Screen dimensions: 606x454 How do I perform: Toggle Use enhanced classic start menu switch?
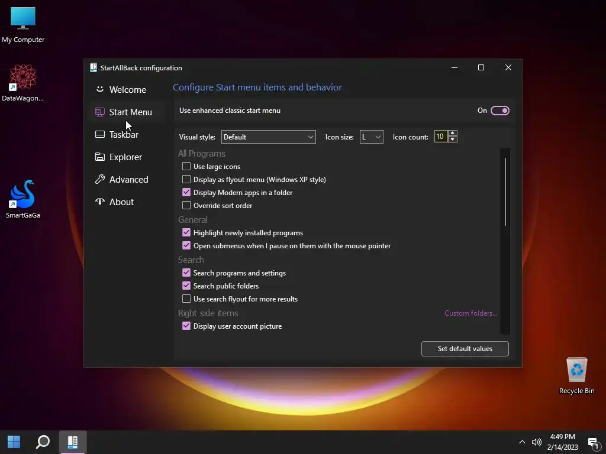click(x=499, y=111)
